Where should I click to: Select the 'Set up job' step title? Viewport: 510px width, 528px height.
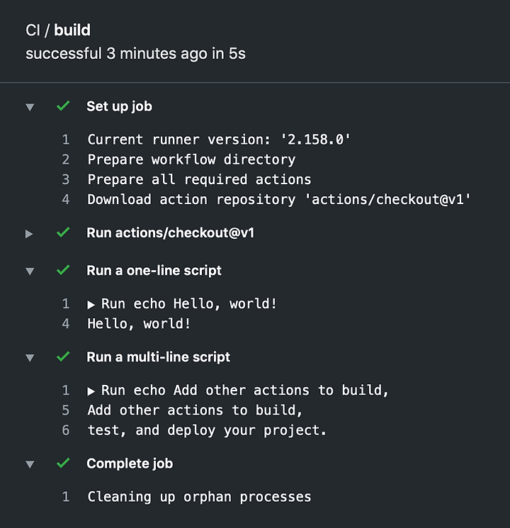click(x=119, y=106)
